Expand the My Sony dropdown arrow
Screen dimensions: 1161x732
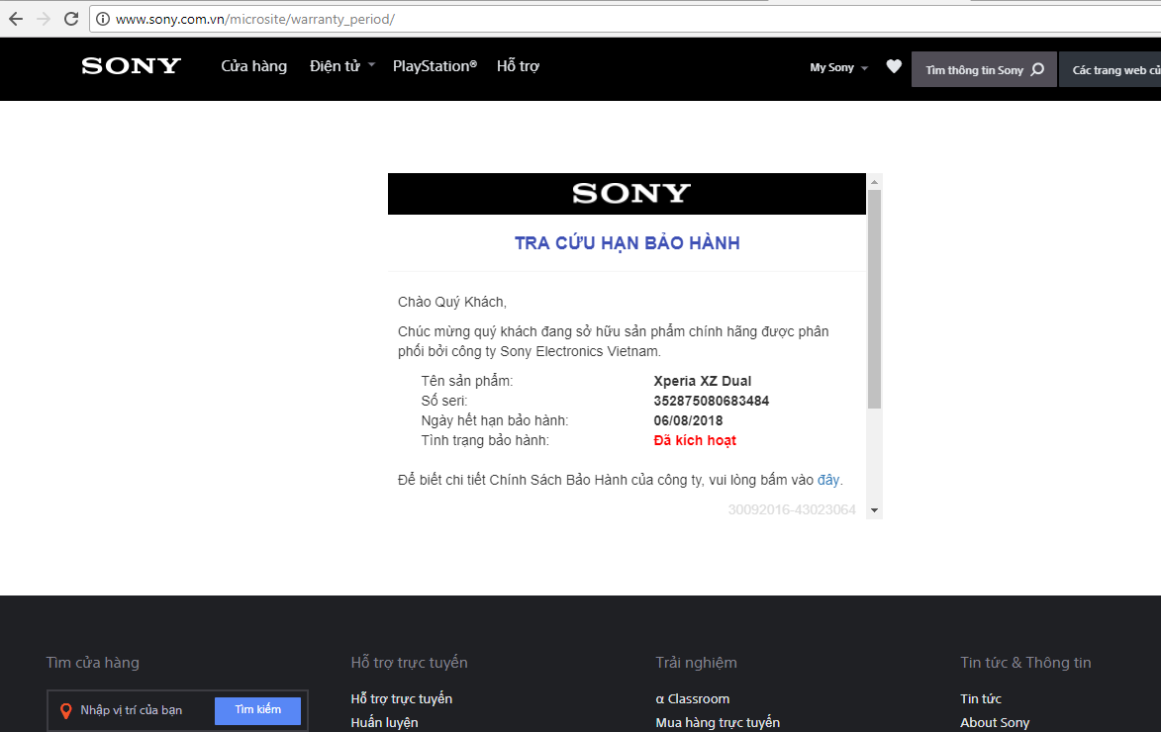click(x=864, y=68)
